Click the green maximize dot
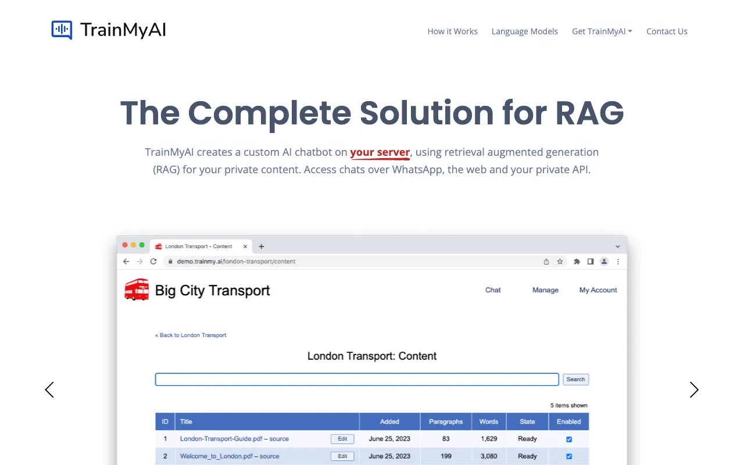Image resolution: width=744 pixels, height=465 pixels. tap(142, 245)
